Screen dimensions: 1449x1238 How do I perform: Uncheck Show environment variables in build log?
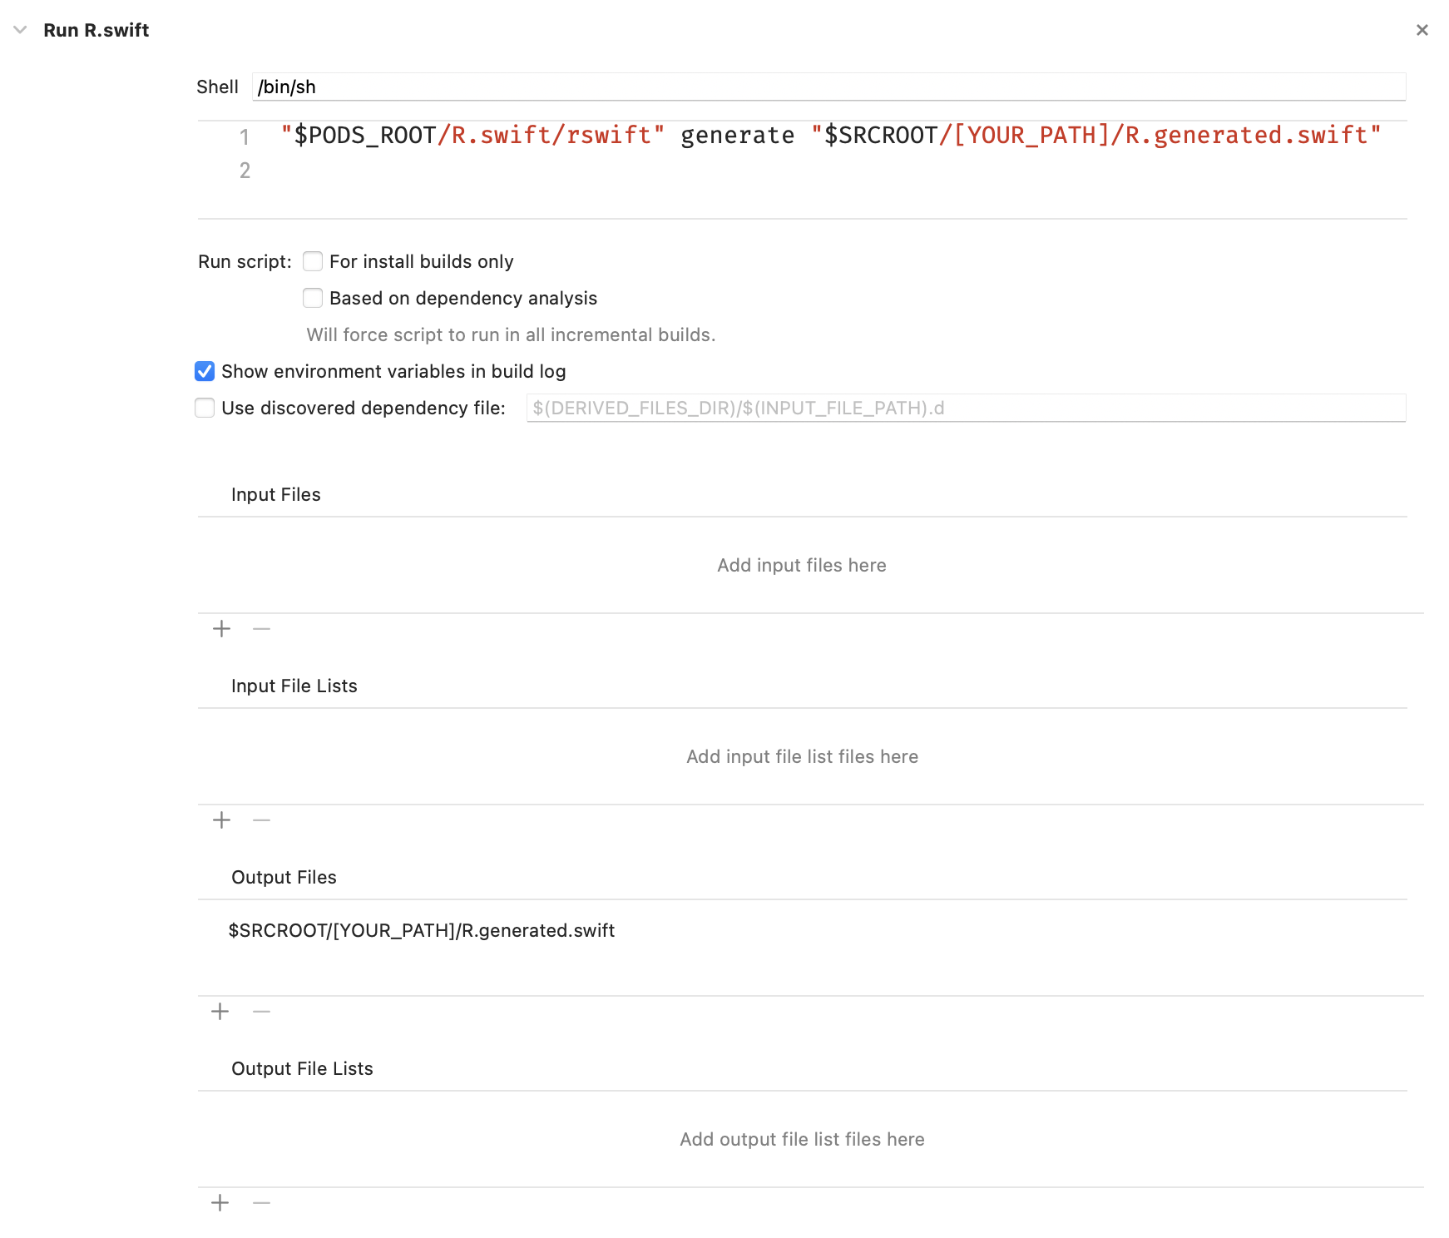205,371
